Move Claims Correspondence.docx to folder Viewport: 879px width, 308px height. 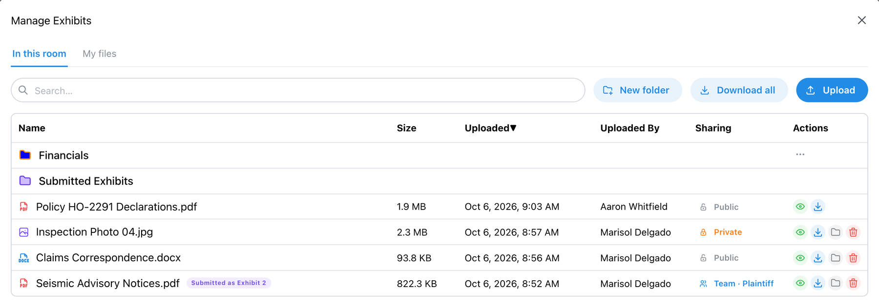[836, 258]
